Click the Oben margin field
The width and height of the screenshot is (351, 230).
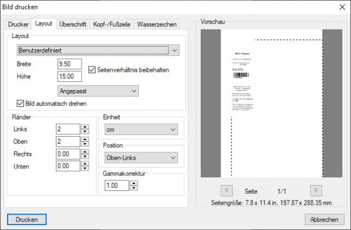point(68,142)
